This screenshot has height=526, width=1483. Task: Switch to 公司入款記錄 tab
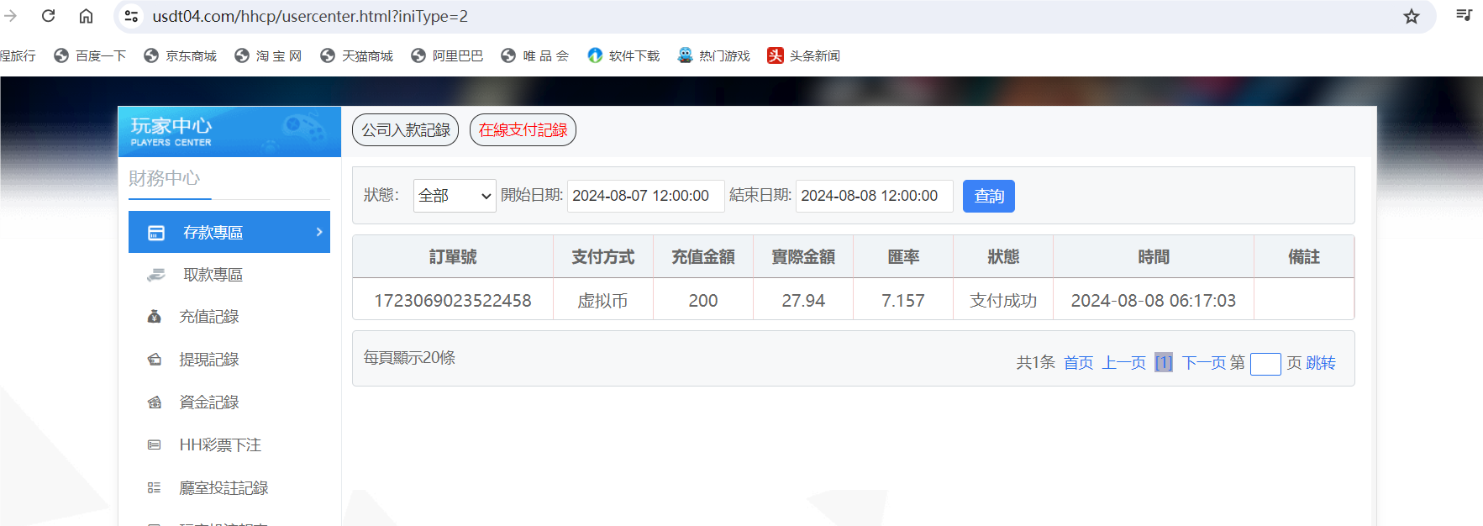(x=405, y=130)
